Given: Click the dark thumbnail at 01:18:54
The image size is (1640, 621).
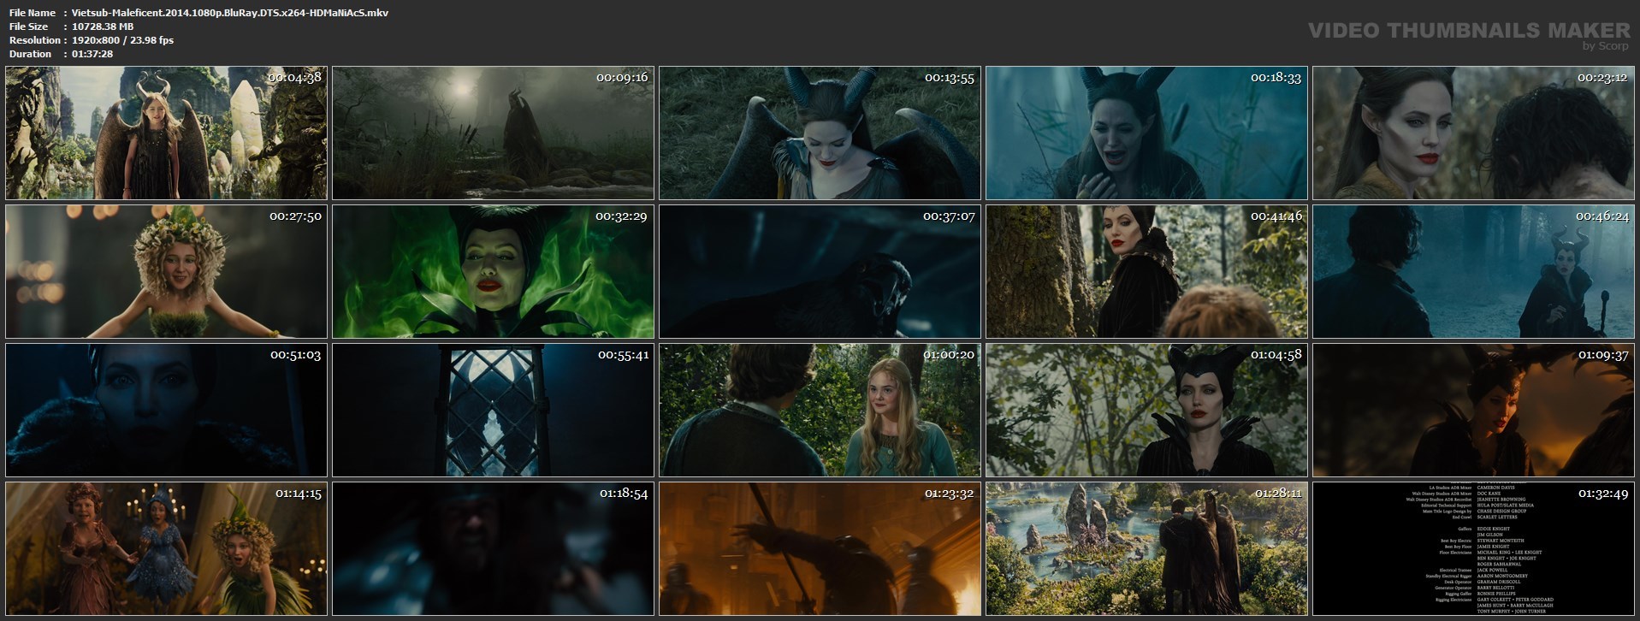Looking at the screenshot, I should 493,548.
